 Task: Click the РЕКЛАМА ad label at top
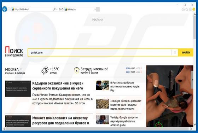98,19
